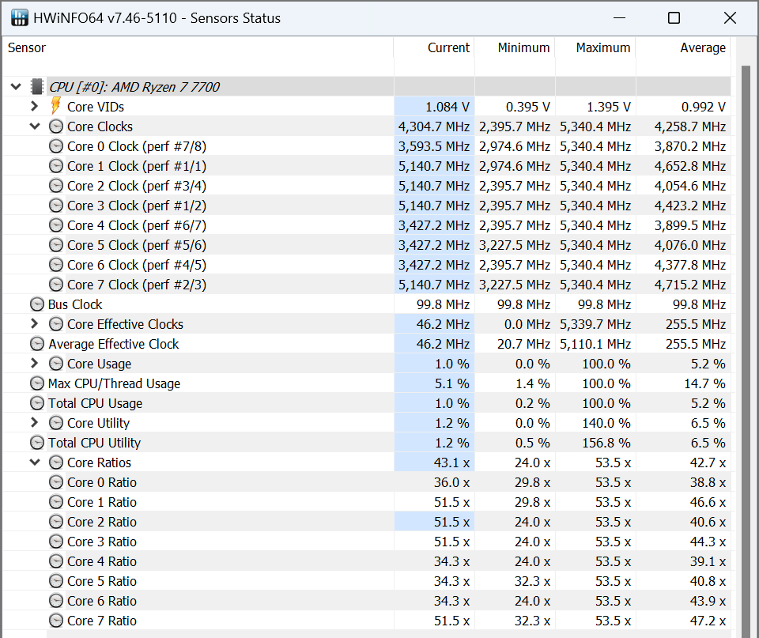Click Bus Clock average value 99.8 MHz

[699, 304]
